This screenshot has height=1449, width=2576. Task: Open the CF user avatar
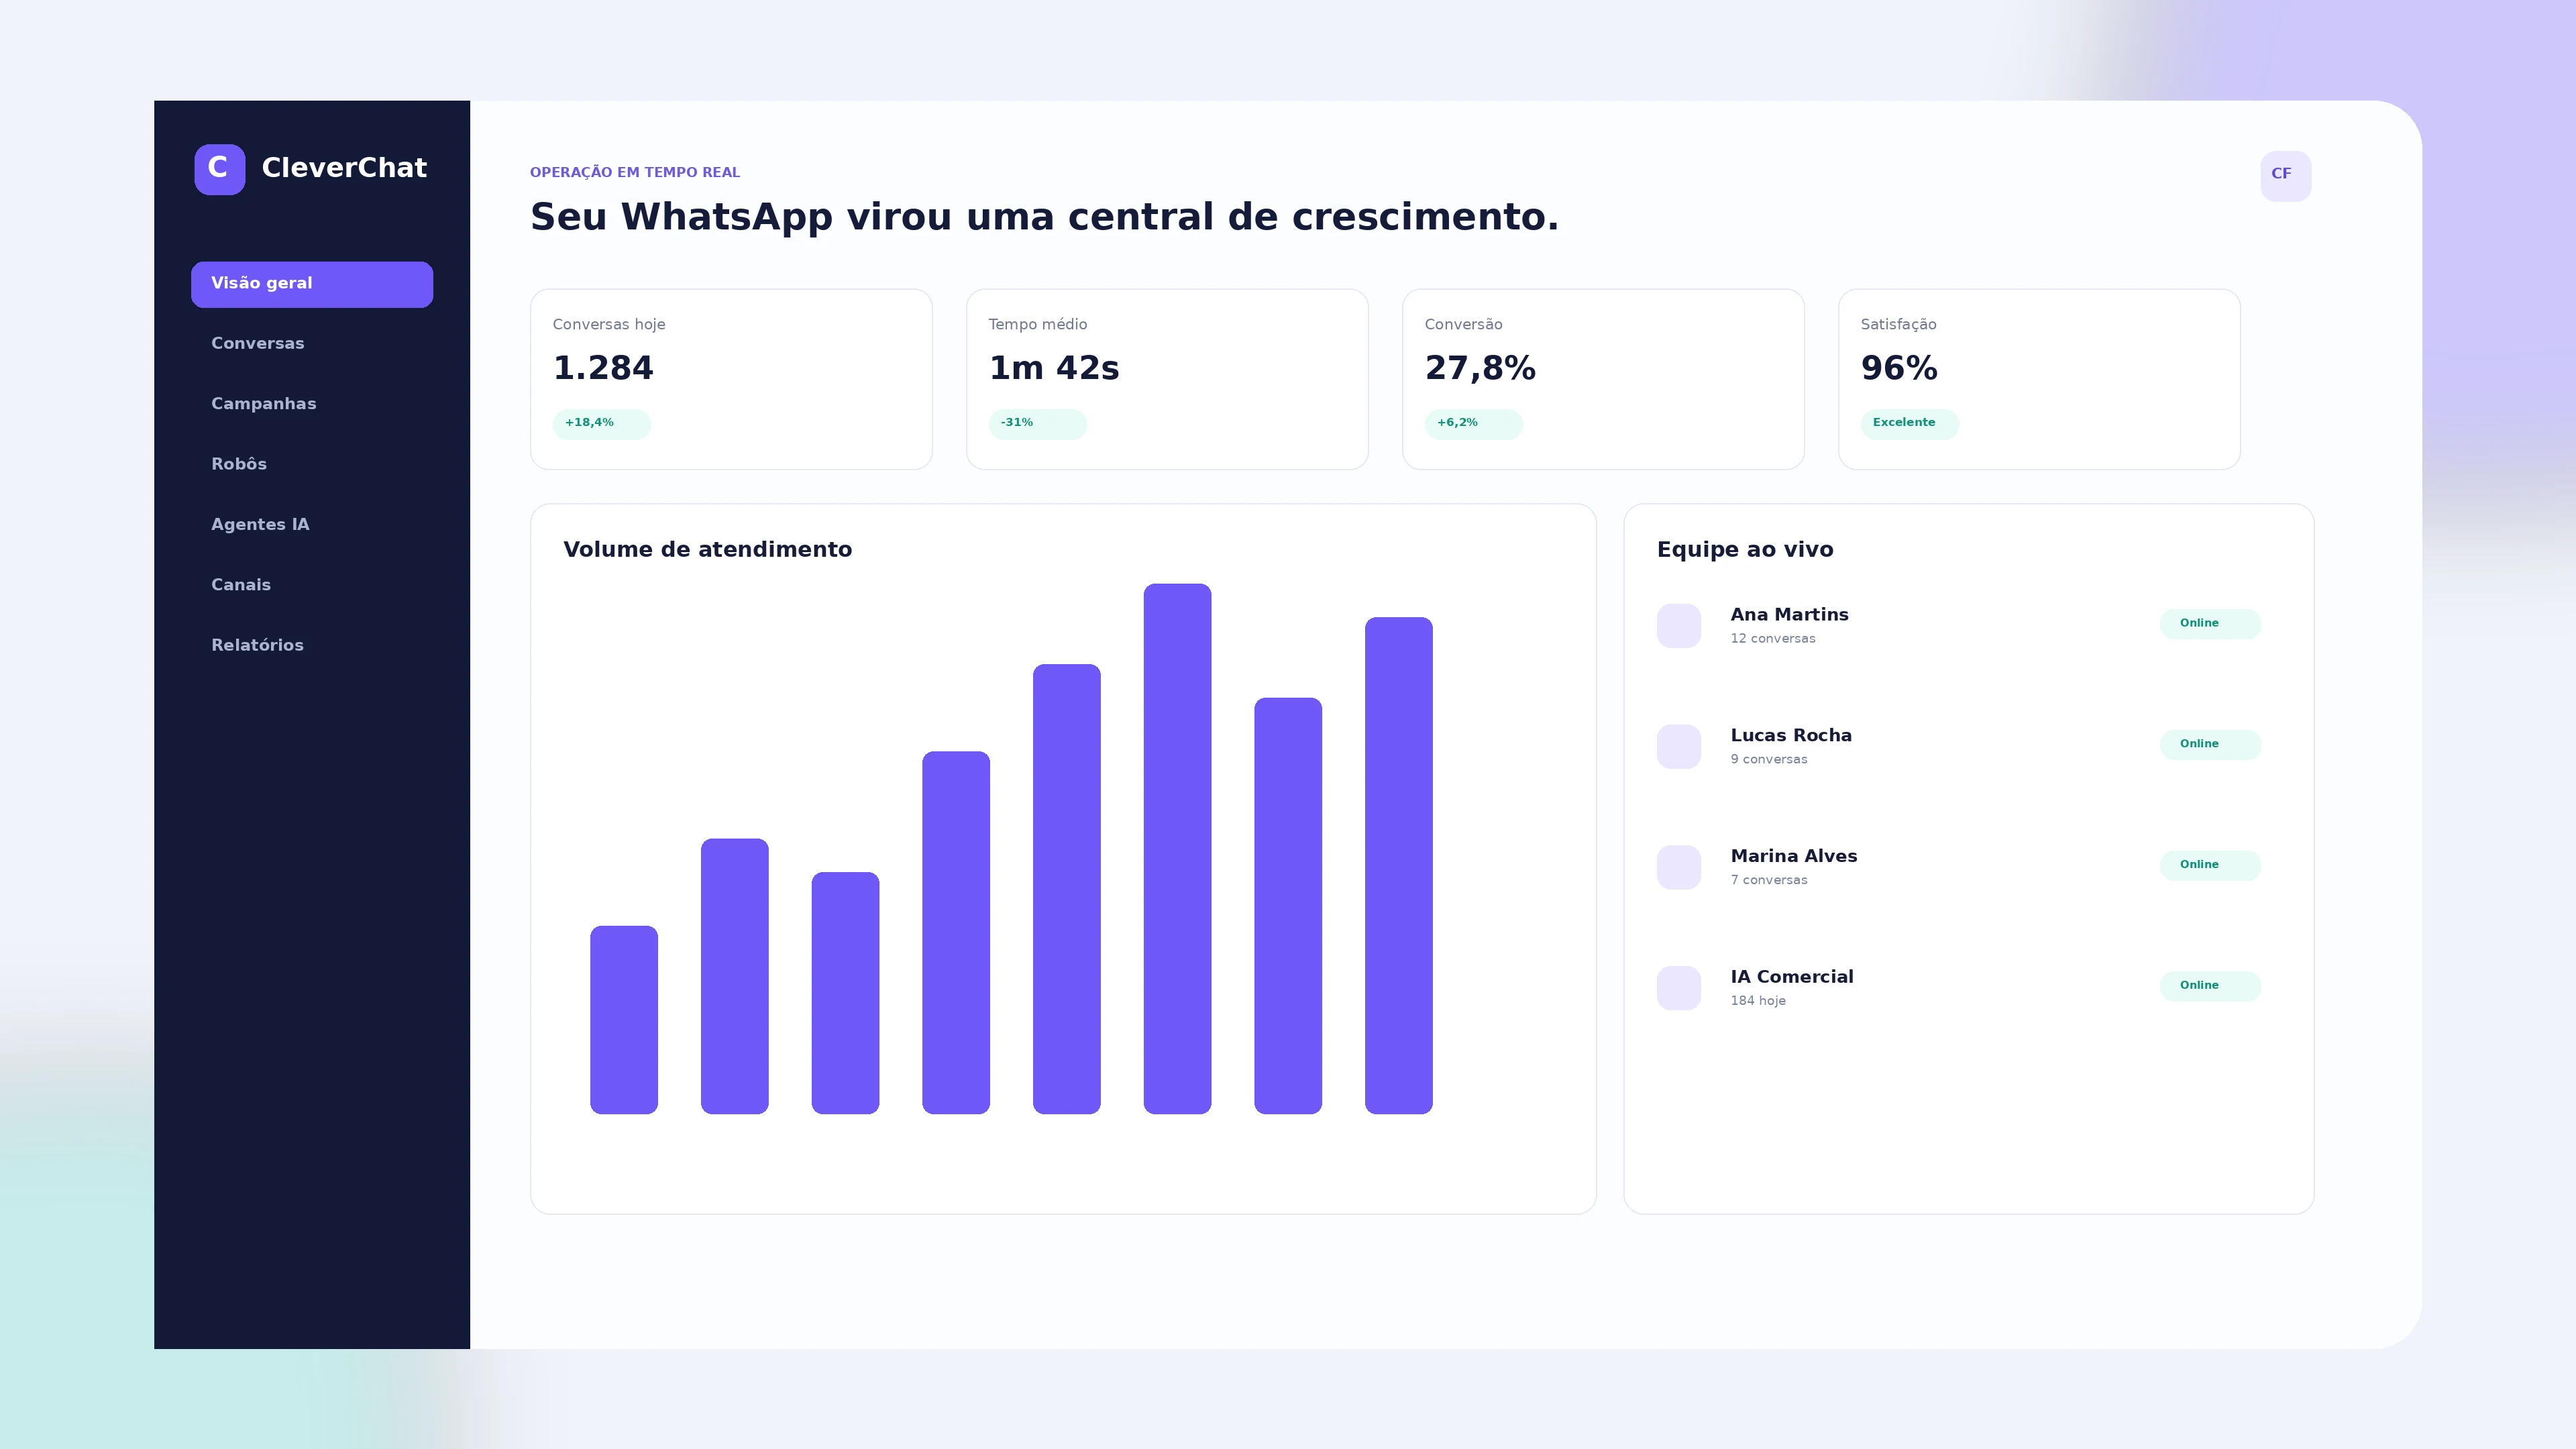[x=2285, y=176]
